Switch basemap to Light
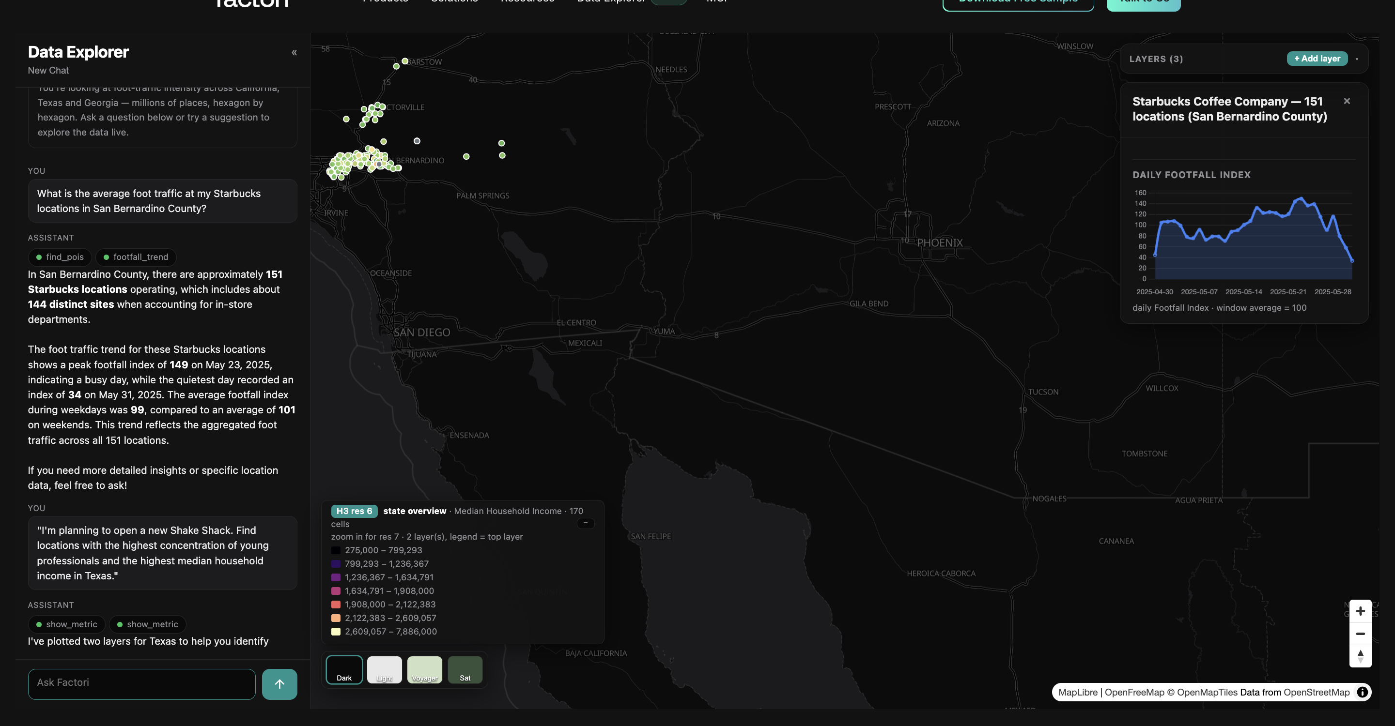1395x726 pixels. tap(385, 670)
